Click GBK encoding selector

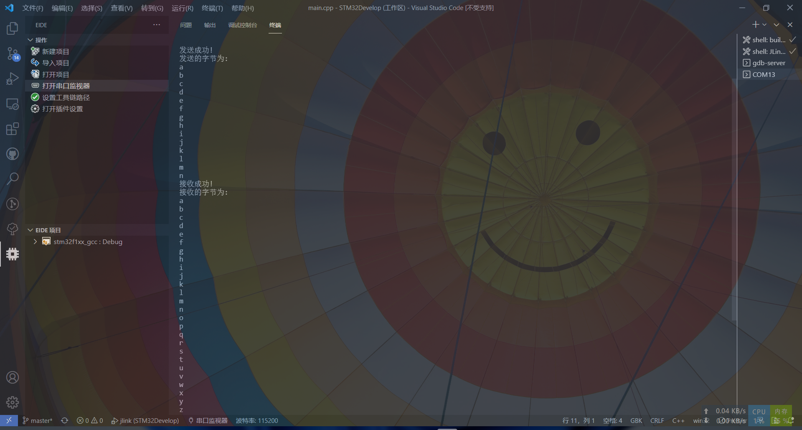tap(636, 420)
